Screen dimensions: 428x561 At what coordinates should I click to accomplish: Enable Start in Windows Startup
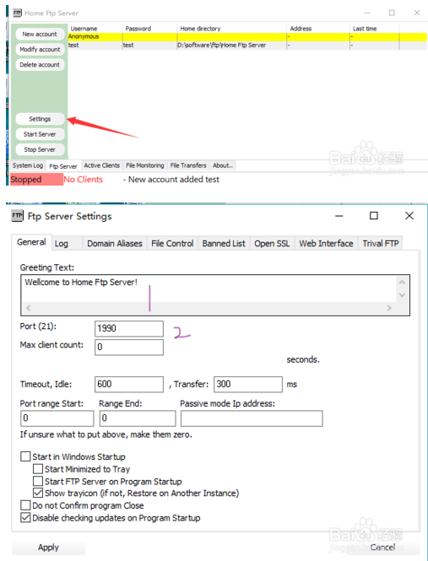click(x=25, y=456)
